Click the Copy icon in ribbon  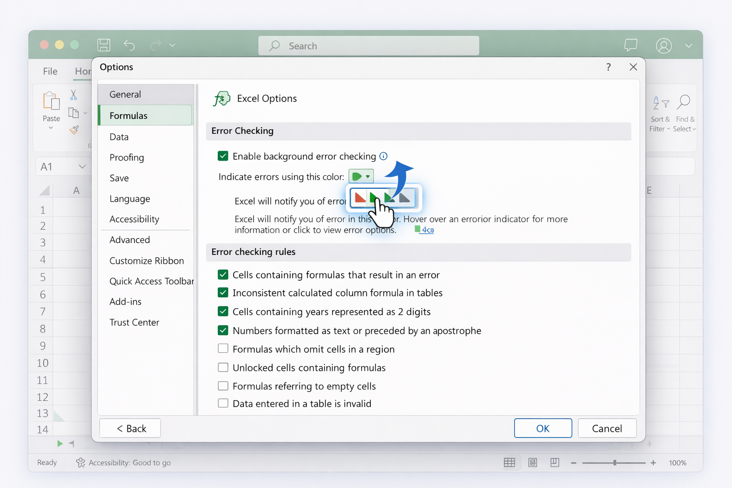point(73,113)
